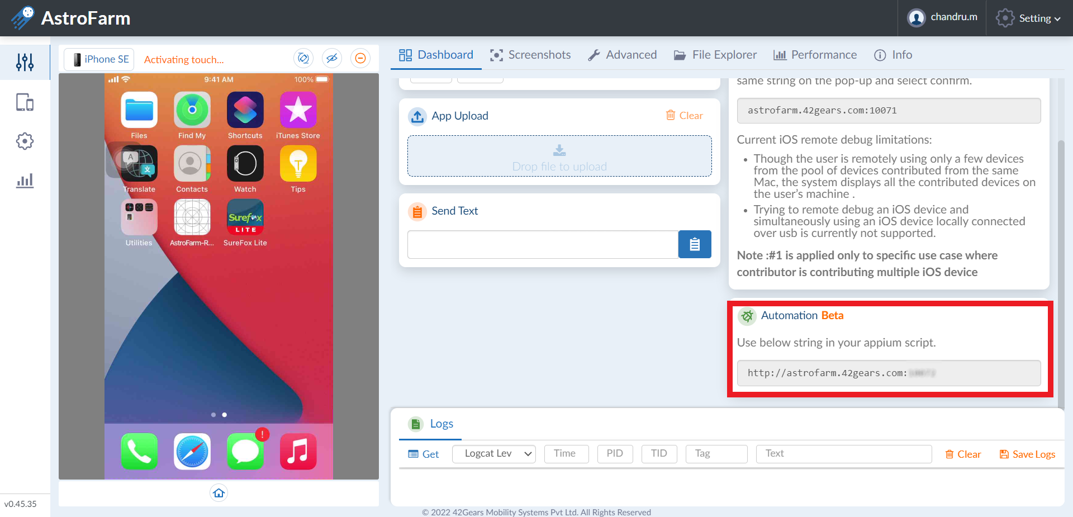
Task: Click the Automation Beta heading
Action: [802, 315]
